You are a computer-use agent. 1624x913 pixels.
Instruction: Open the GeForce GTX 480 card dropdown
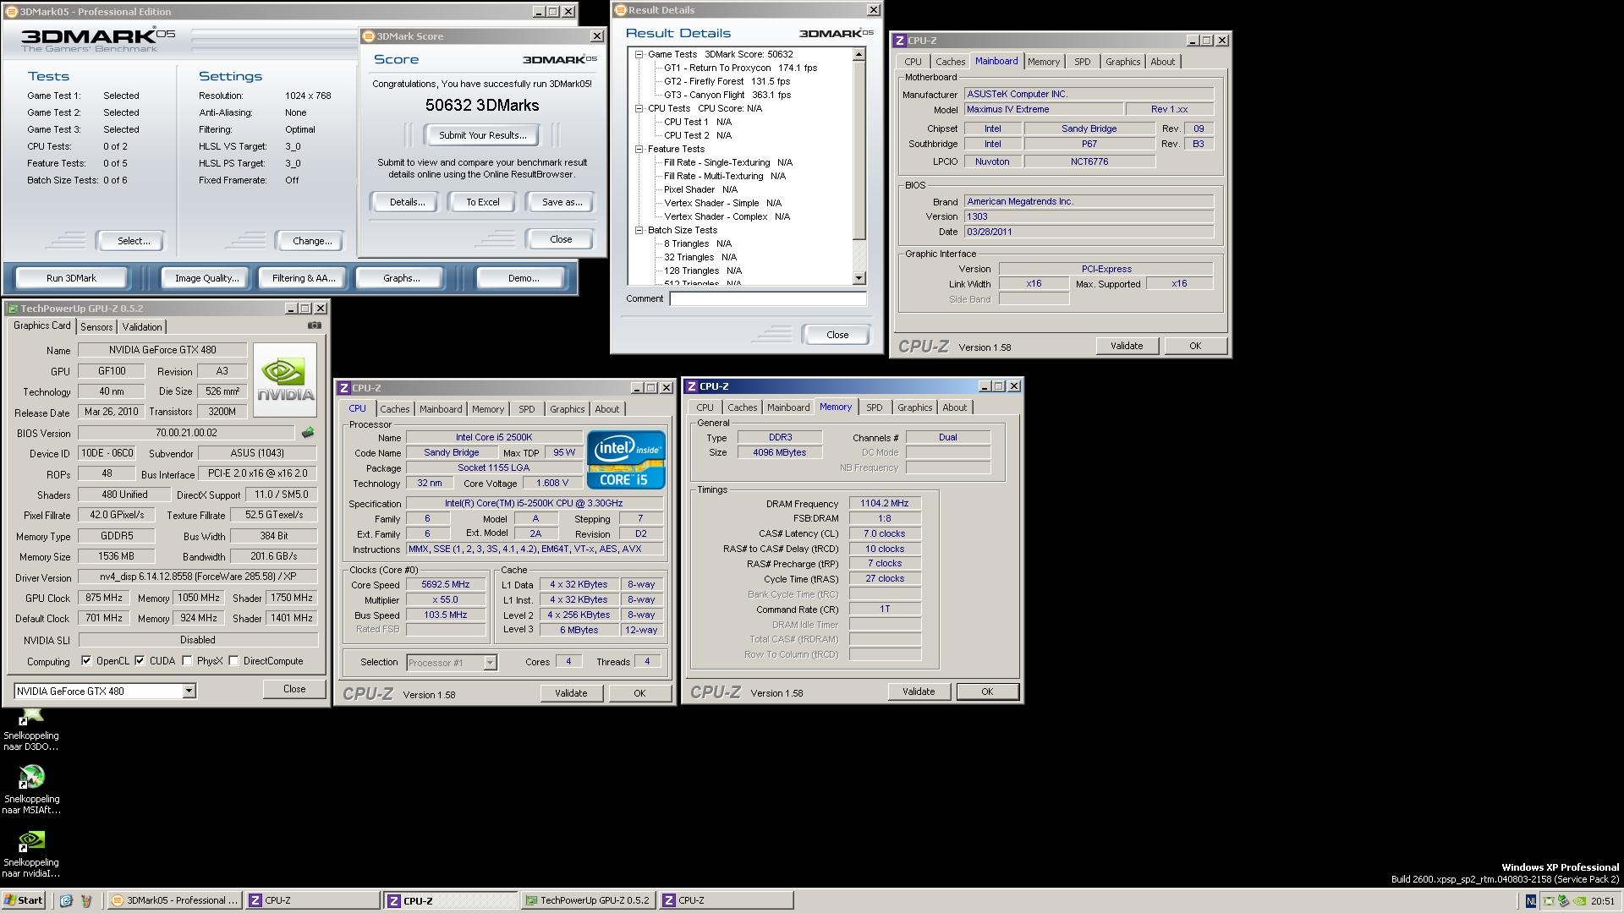tap(189, 692)
